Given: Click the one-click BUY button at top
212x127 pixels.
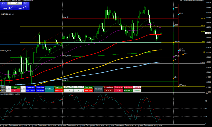Looking at the screenshot, I should (x=26, y=3).
